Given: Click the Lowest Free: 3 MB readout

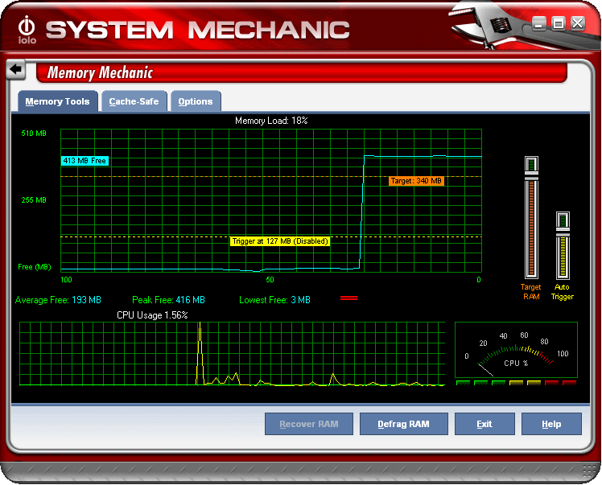Looking at the screenshot, I should pyautogui.click(x=275, y=300).
